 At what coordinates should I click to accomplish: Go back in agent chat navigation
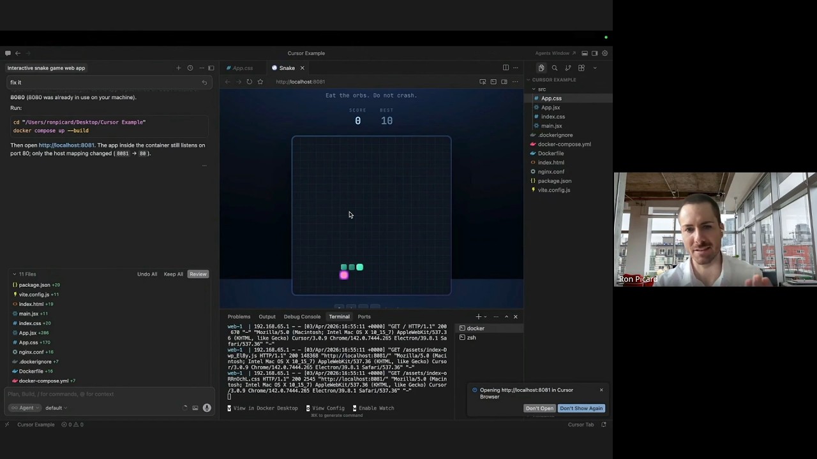click(18, 54)
